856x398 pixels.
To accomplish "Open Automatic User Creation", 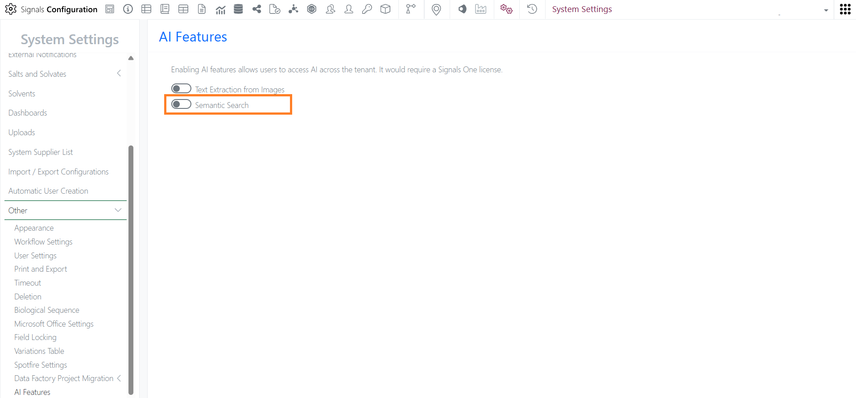I will (48, 191).
